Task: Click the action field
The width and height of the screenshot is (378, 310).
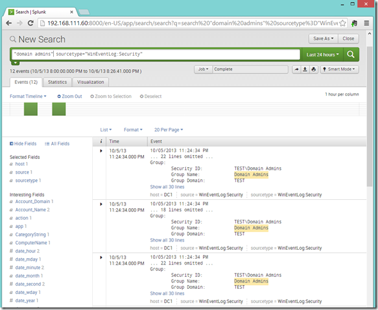Action: point(22,218)
